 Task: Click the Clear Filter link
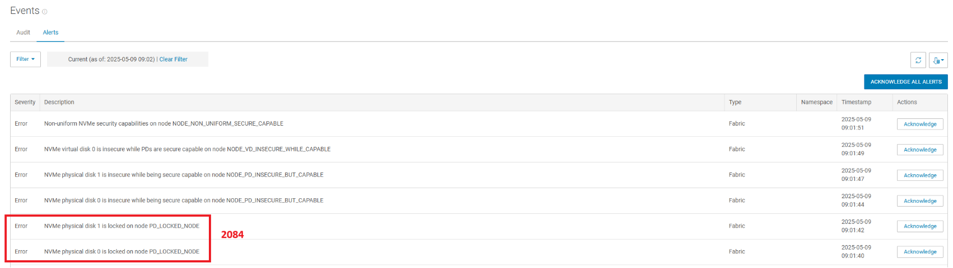pyautogui.click(x=174, y=59)
